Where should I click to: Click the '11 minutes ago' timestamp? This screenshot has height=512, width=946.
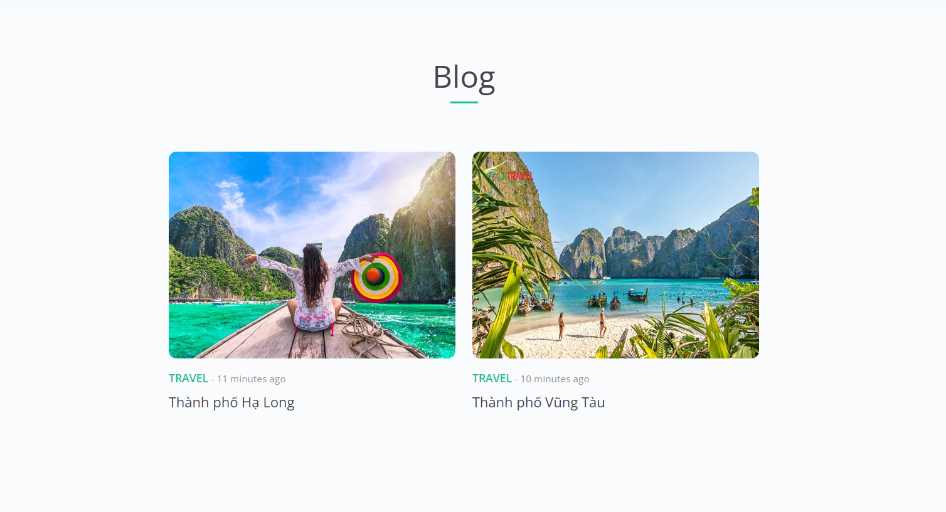point(251,379)
